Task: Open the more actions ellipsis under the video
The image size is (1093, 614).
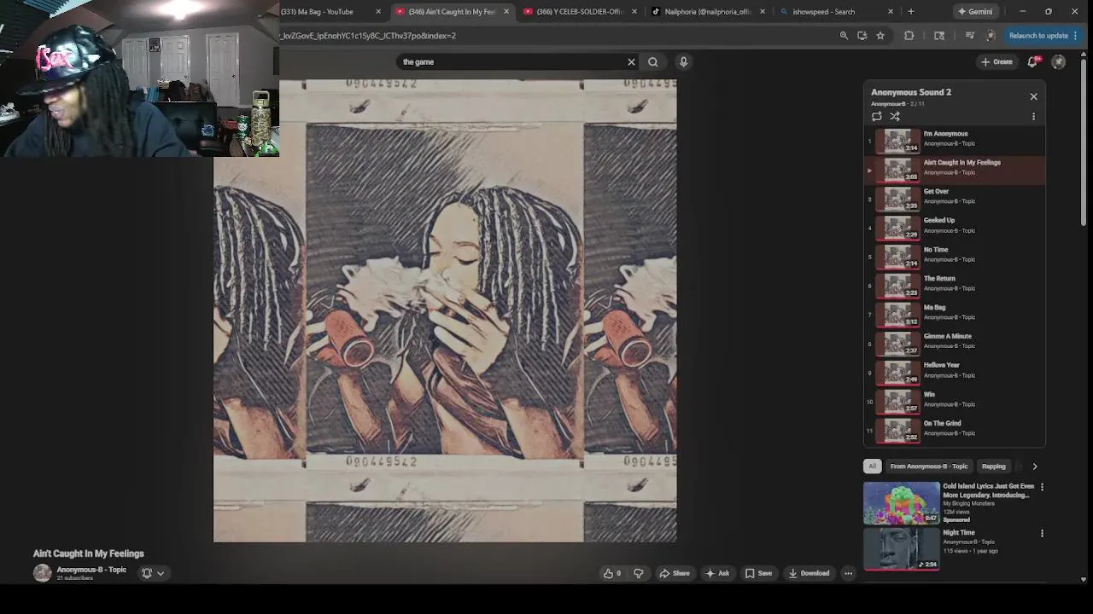Action: pyautogui.click(x=848, y=573)
